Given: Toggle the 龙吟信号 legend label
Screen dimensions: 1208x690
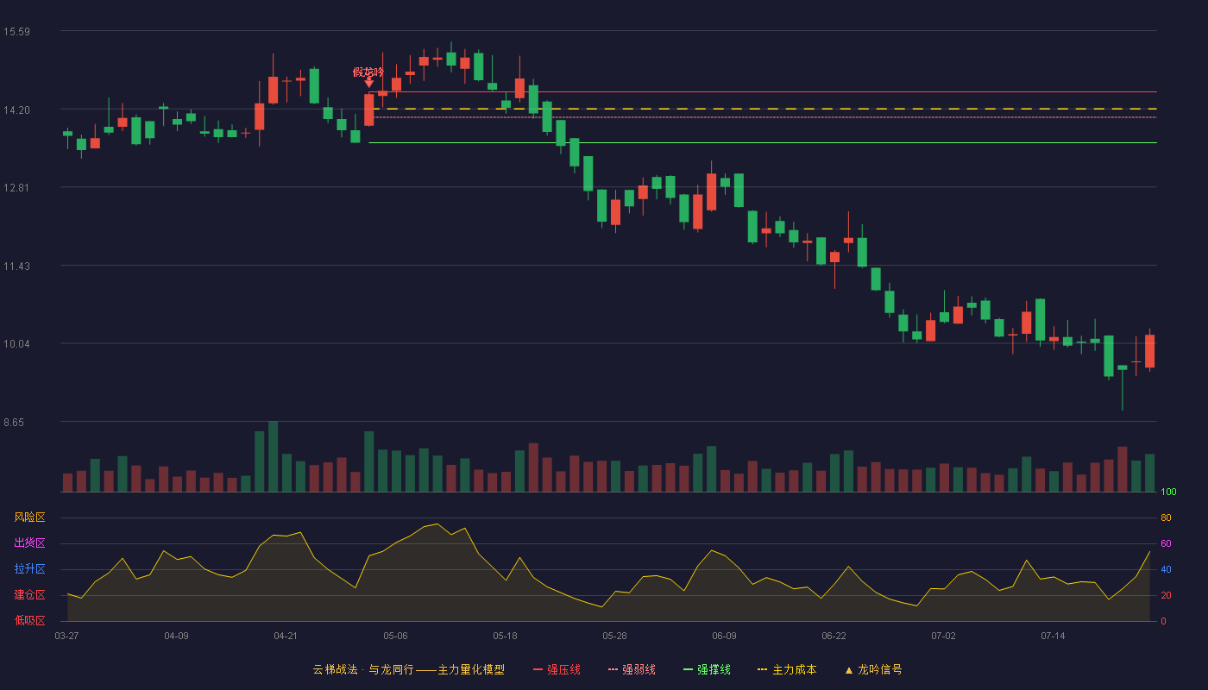Looking at the screenshot, I should [879, 669].
